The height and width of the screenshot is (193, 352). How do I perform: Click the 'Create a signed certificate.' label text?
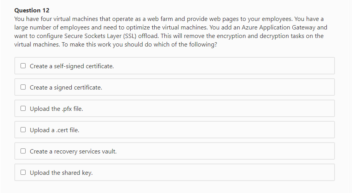[x=66, y=88]
